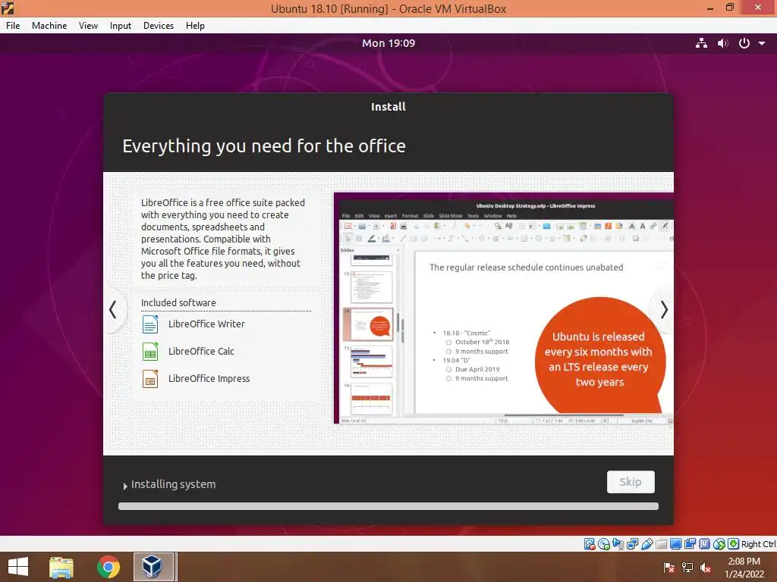Open File Explorer from the taskbar
The height and width of the screenshot is (582, 777).
(x=61, y=567)
